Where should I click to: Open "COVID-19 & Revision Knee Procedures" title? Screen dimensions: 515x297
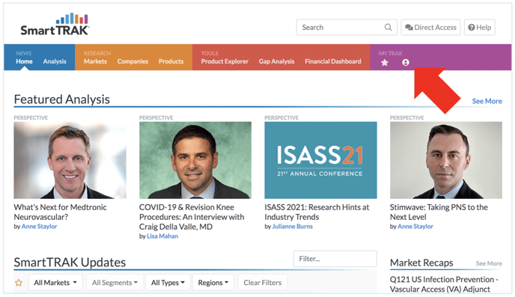click(x=192, y=217)
